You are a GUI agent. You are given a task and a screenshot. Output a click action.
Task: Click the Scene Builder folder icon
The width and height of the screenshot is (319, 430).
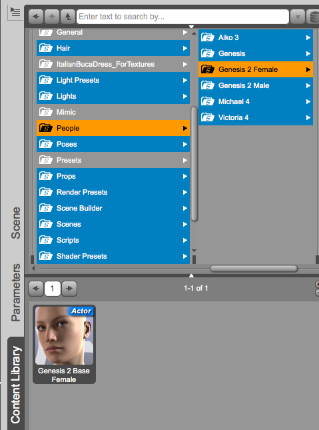(45, 208)
